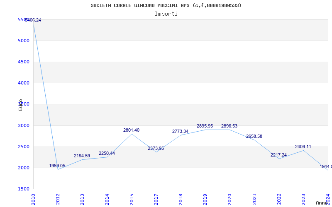
Task: Select the 2896.53 data label
Action: [229, 126]
